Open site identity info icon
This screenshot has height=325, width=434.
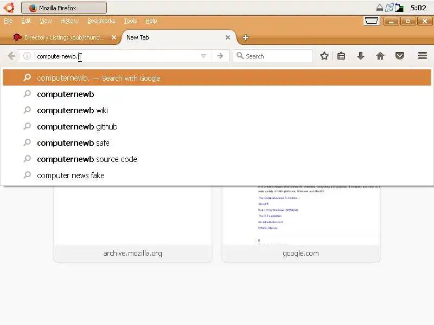coord(27,56)
